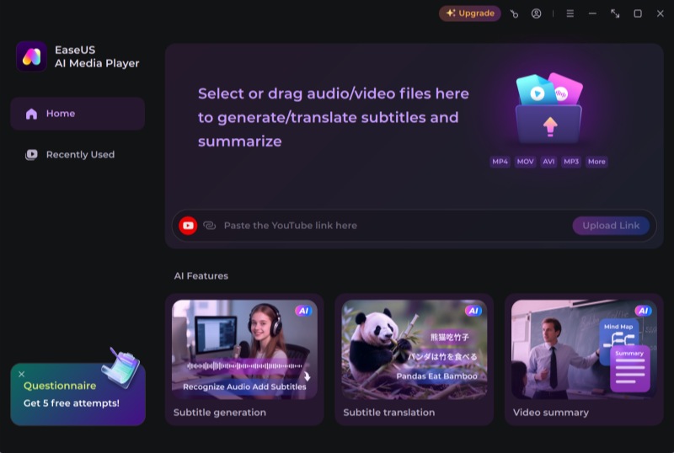Click the Subtitle translation label
The image size is (674, 453).
click(389, 413)
